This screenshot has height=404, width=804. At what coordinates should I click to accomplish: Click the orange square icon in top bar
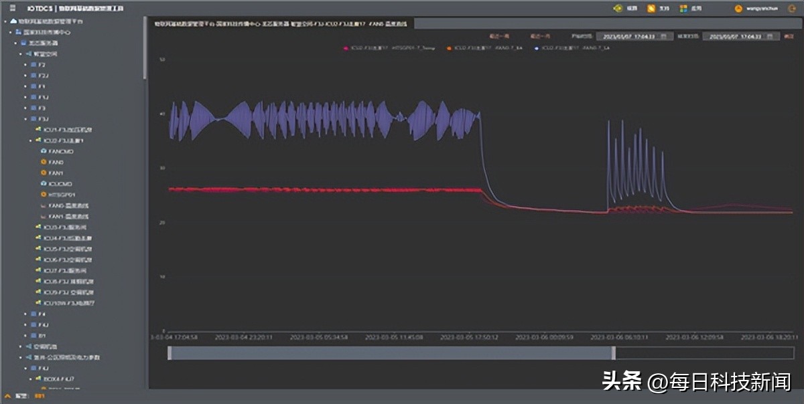click(x=651, y=9)
